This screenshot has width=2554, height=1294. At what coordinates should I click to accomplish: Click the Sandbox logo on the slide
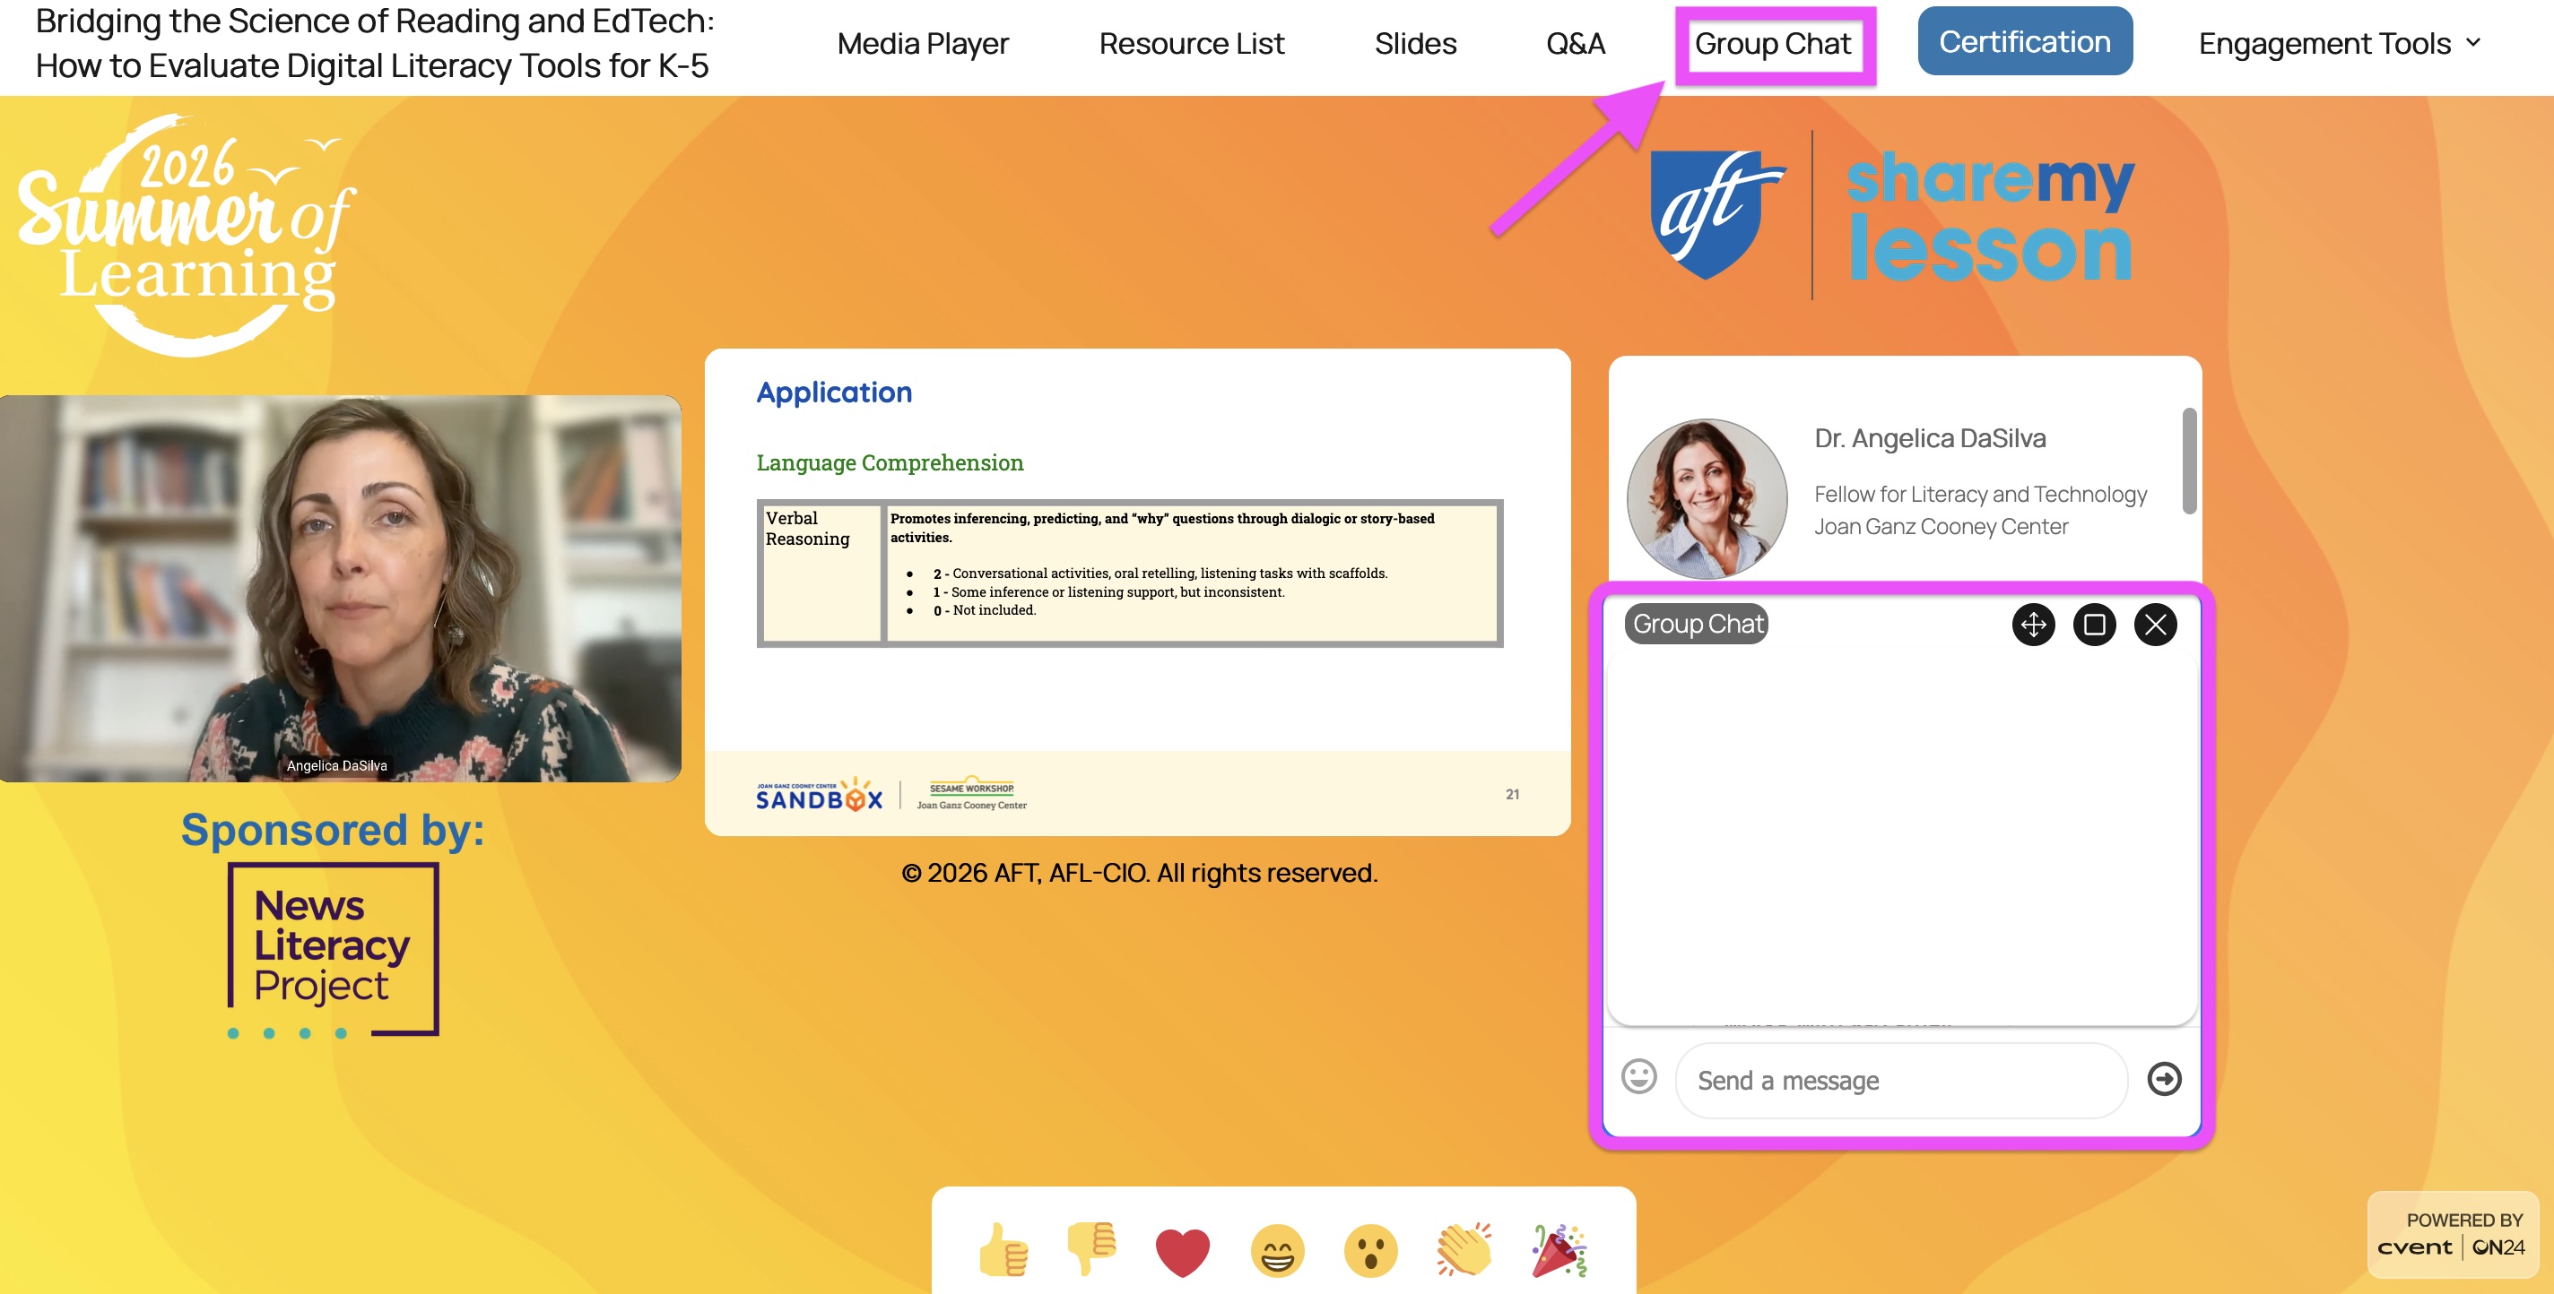click(819, 794)
